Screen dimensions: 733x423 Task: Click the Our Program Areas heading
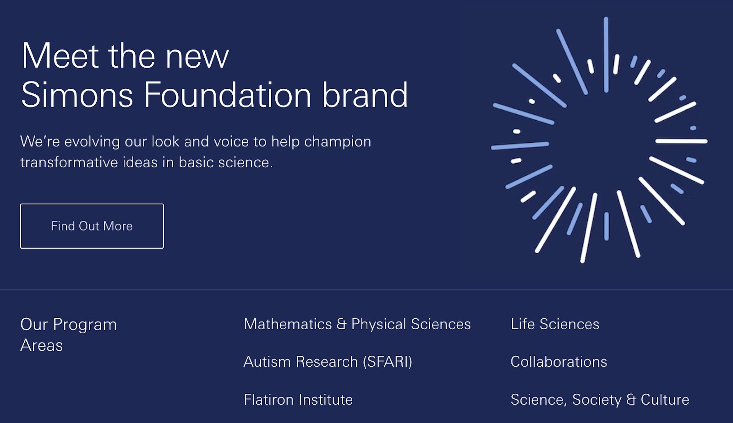[x=69, y=334]
